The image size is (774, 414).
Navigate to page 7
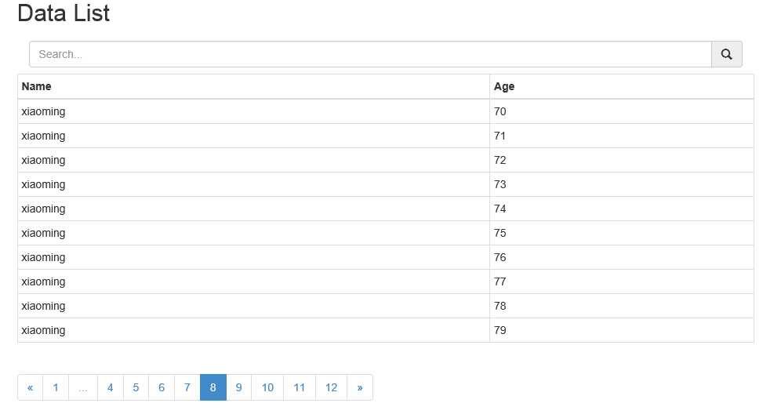[187, 387]
